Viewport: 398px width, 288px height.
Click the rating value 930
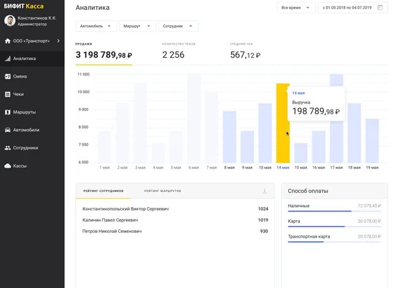pos(264,231)
